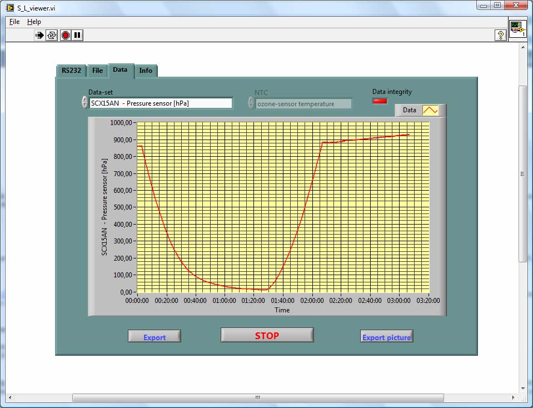Click the horizontal scrollbar left arrow
This screenshot has width=533, height=408.
tap(10, 397)
